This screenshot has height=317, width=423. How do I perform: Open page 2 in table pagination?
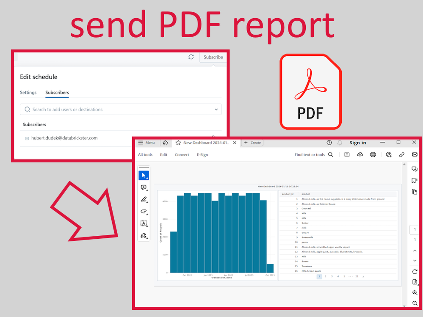pos(326,276)
